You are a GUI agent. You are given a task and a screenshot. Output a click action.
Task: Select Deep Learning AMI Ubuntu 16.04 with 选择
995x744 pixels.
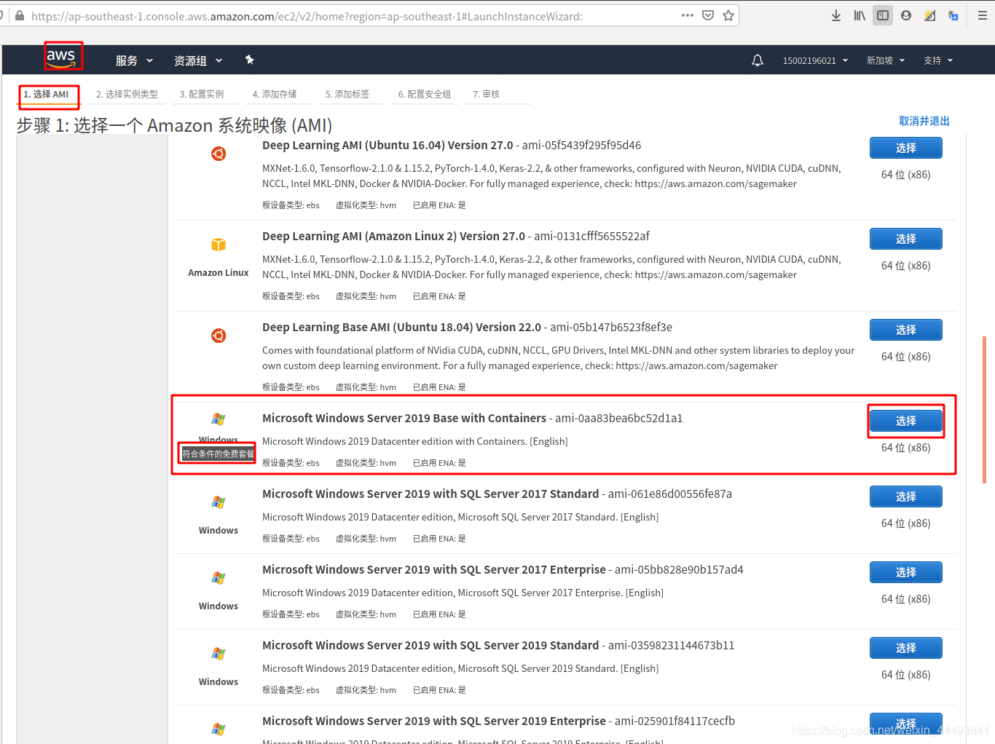click(x=906, y=148)
